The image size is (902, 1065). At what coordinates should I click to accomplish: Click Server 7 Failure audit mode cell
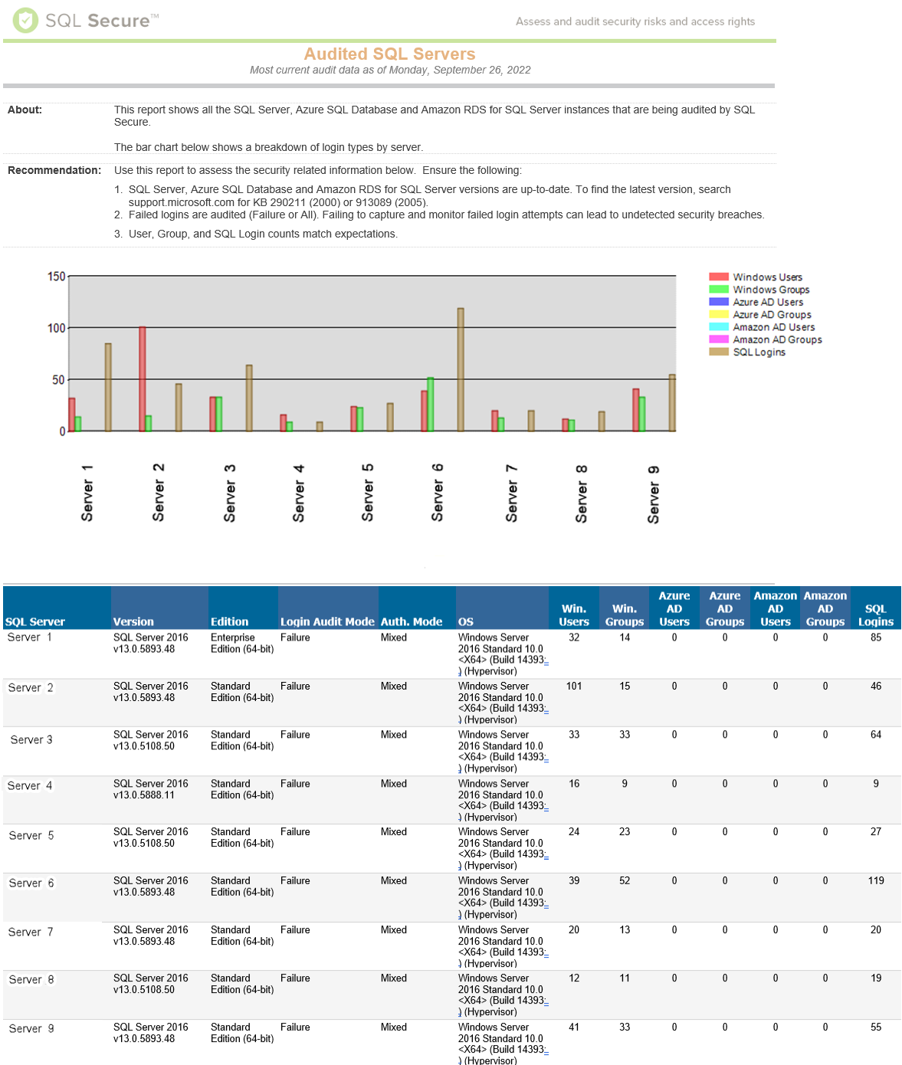295,930
